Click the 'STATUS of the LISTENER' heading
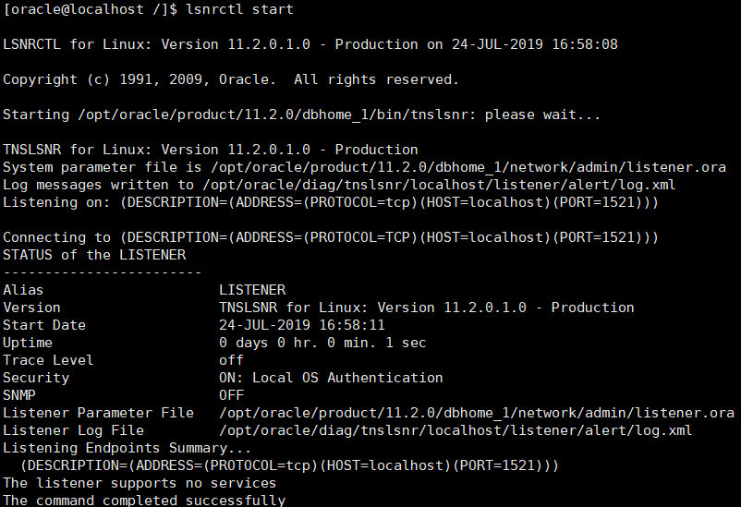741x507 pixels. (x=94, y=255)
